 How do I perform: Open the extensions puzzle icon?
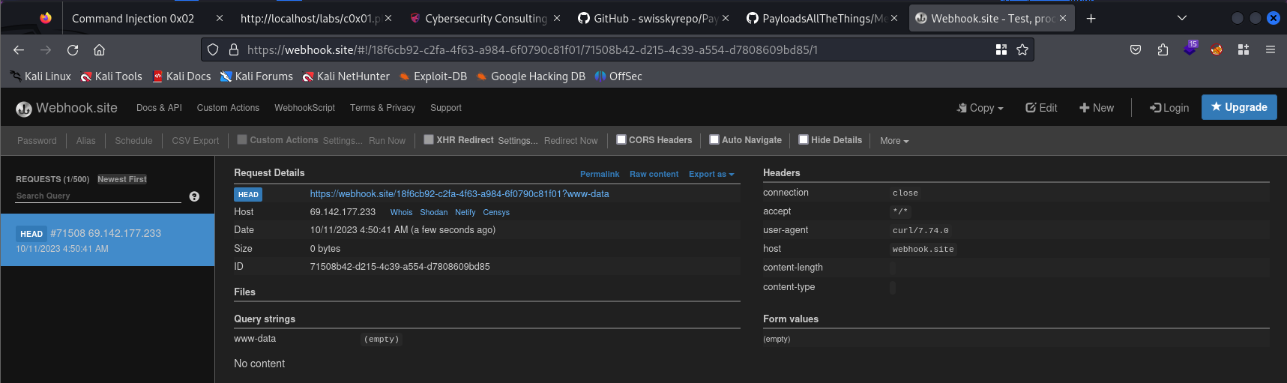coord(1163,49)
